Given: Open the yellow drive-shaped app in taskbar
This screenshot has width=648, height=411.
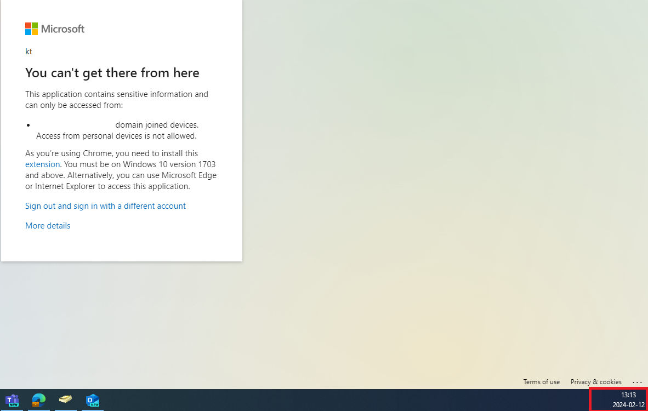Looking at the screenshot, I should tap(66, 400).
